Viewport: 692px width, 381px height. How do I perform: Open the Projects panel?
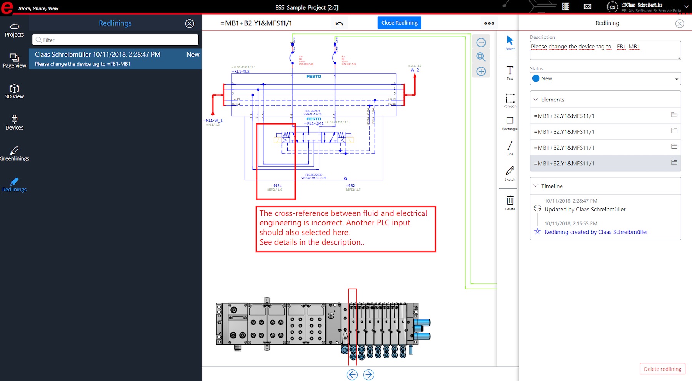14,30
